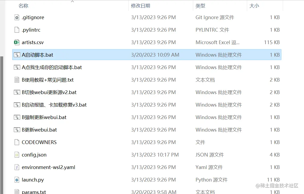Click the CODEOWNERS file icon

tap(17, 142)
